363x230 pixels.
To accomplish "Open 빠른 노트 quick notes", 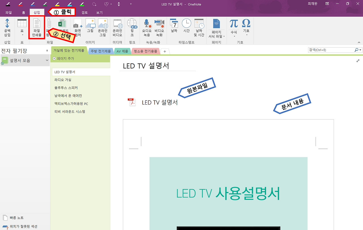I will (13, 218).
